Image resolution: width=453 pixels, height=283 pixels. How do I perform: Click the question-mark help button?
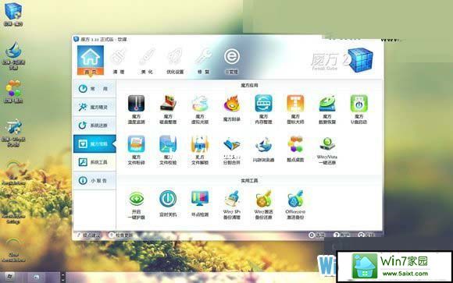(x=341, y=235)
